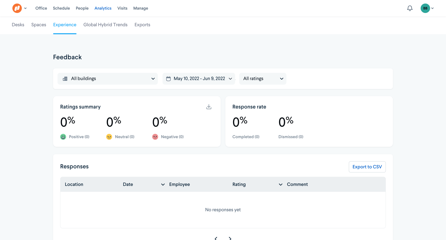446x240 pixels.
Task: Open the Office menu
Action: [x=41, y=8]
